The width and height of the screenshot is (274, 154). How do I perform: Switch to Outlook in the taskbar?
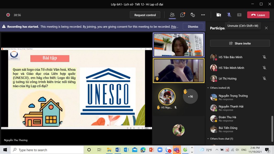click(126, 150)
